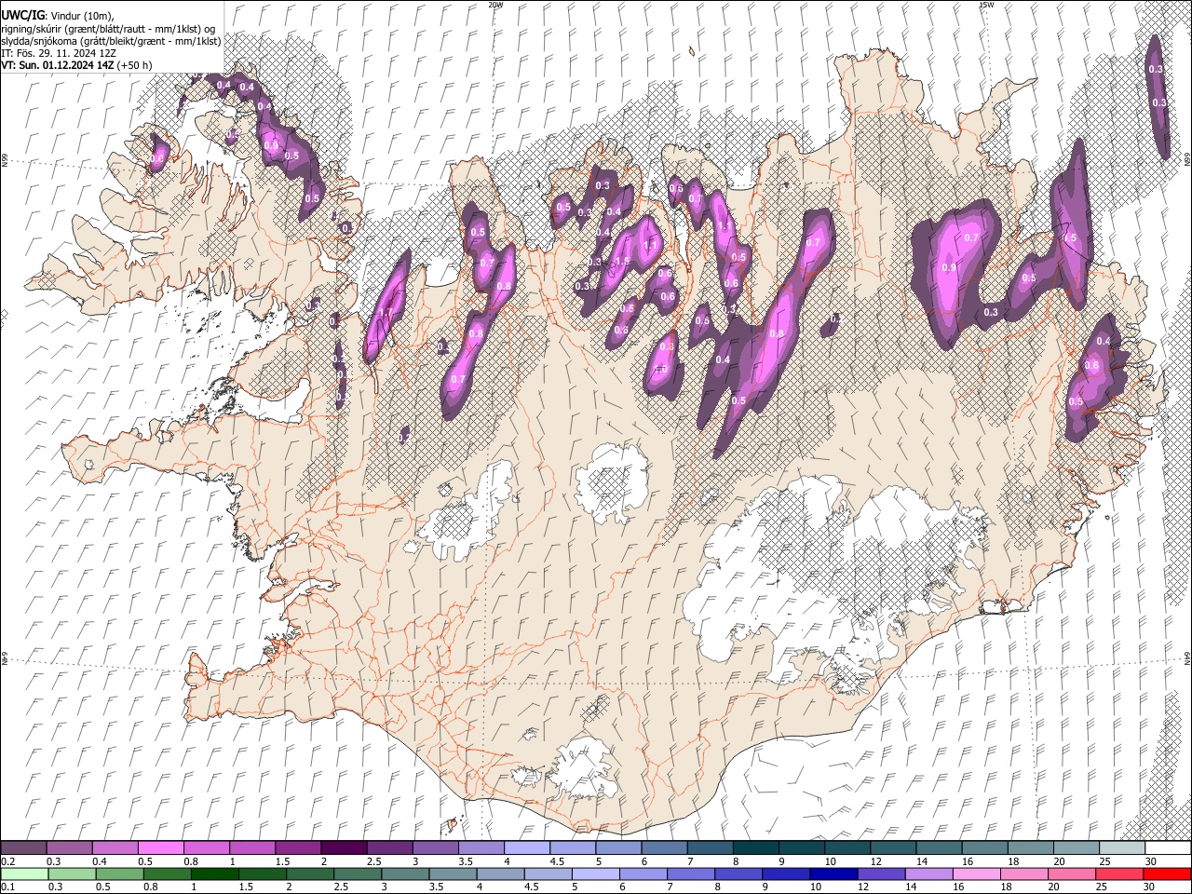
Task: Click the grey-teal 18 snow legend swatch
Action: pyautogui.click(x=1031, y=848)
